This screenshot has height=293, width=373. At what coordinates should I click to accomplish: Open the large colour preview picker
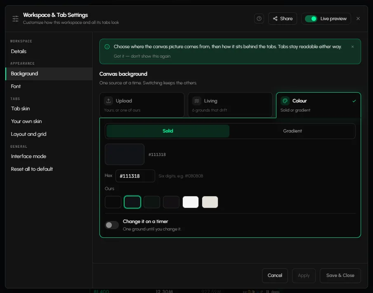pyautogui.click(x=125, y=154)
